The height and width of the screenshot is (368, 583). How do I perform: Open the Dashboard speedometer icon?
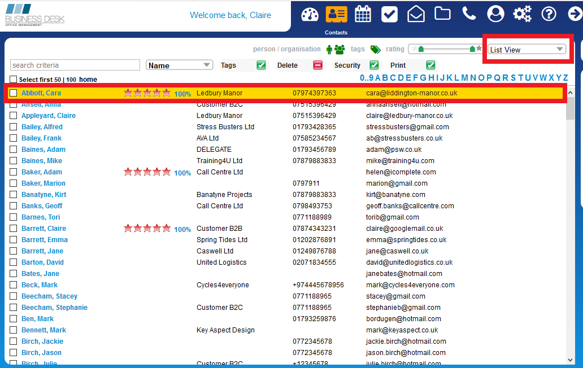click(x=310, y=14)
